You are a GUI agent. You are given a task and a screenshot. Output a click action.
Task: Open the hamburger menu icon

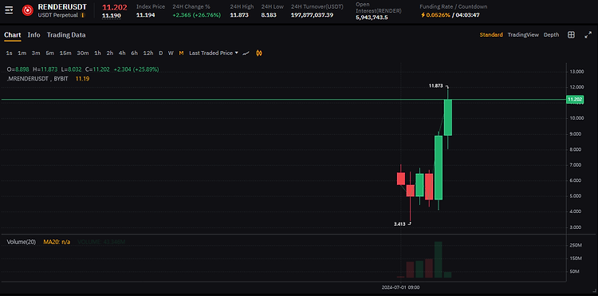(x=9, y=10)
